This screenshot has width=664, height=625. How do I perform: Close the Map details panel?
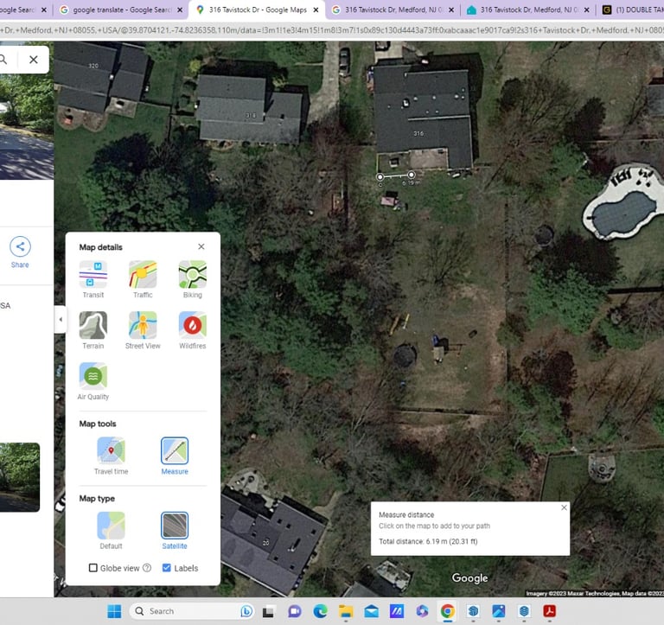pyautogui.click(x=201, y=246)
